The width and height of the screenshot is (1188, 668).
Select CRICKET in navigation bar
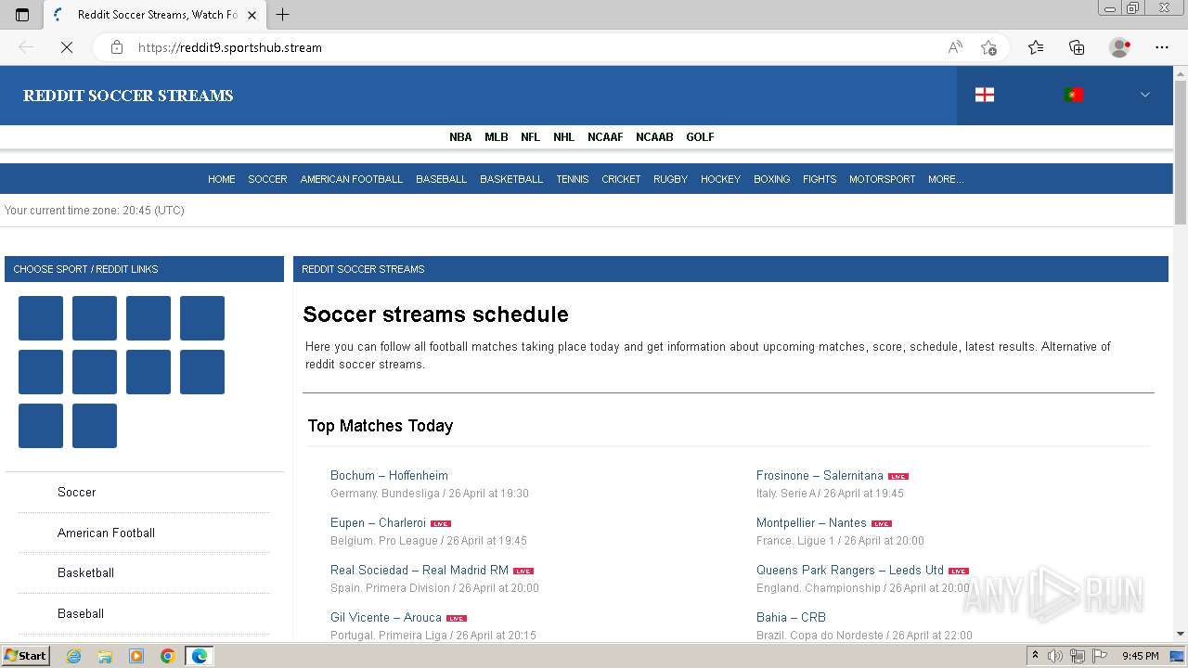coord(621,179)
